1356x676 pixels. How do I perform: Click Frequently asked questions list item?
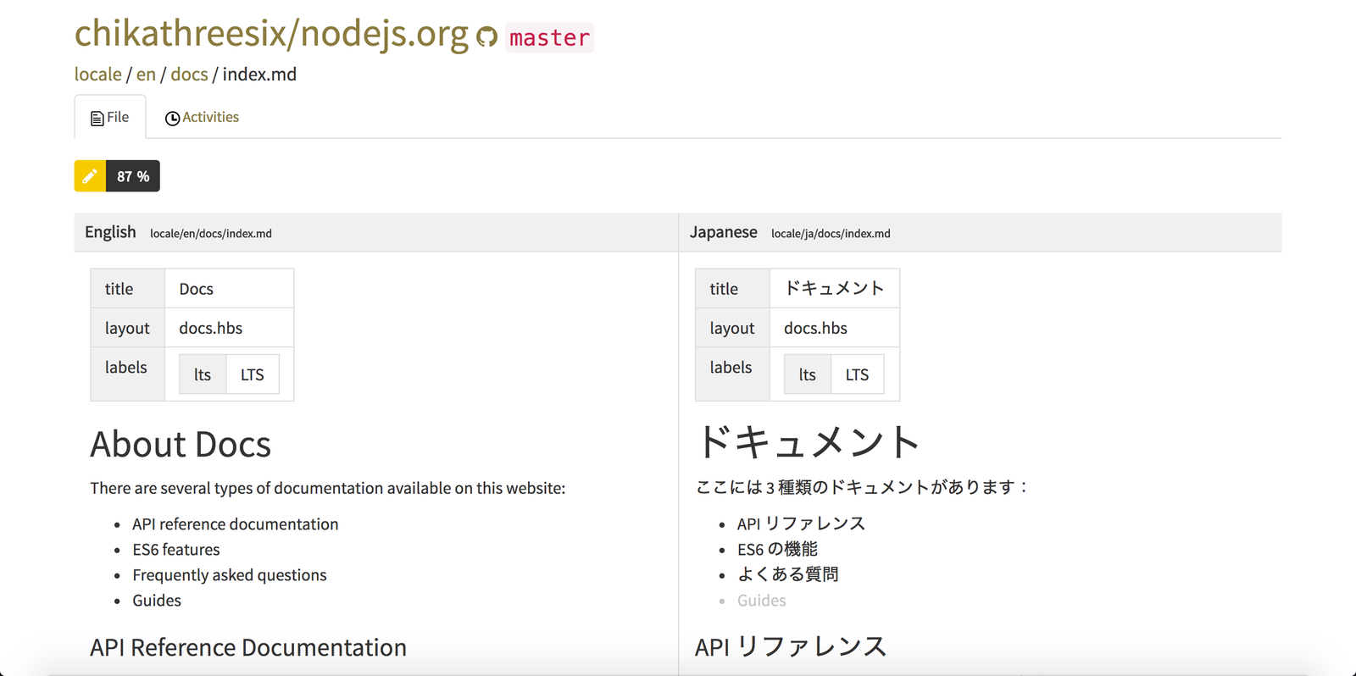pyautogui.click(x=230, y=575)
